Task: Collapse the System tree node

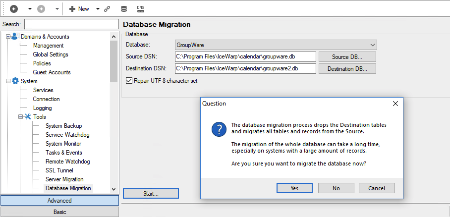Action: (8, 81)
